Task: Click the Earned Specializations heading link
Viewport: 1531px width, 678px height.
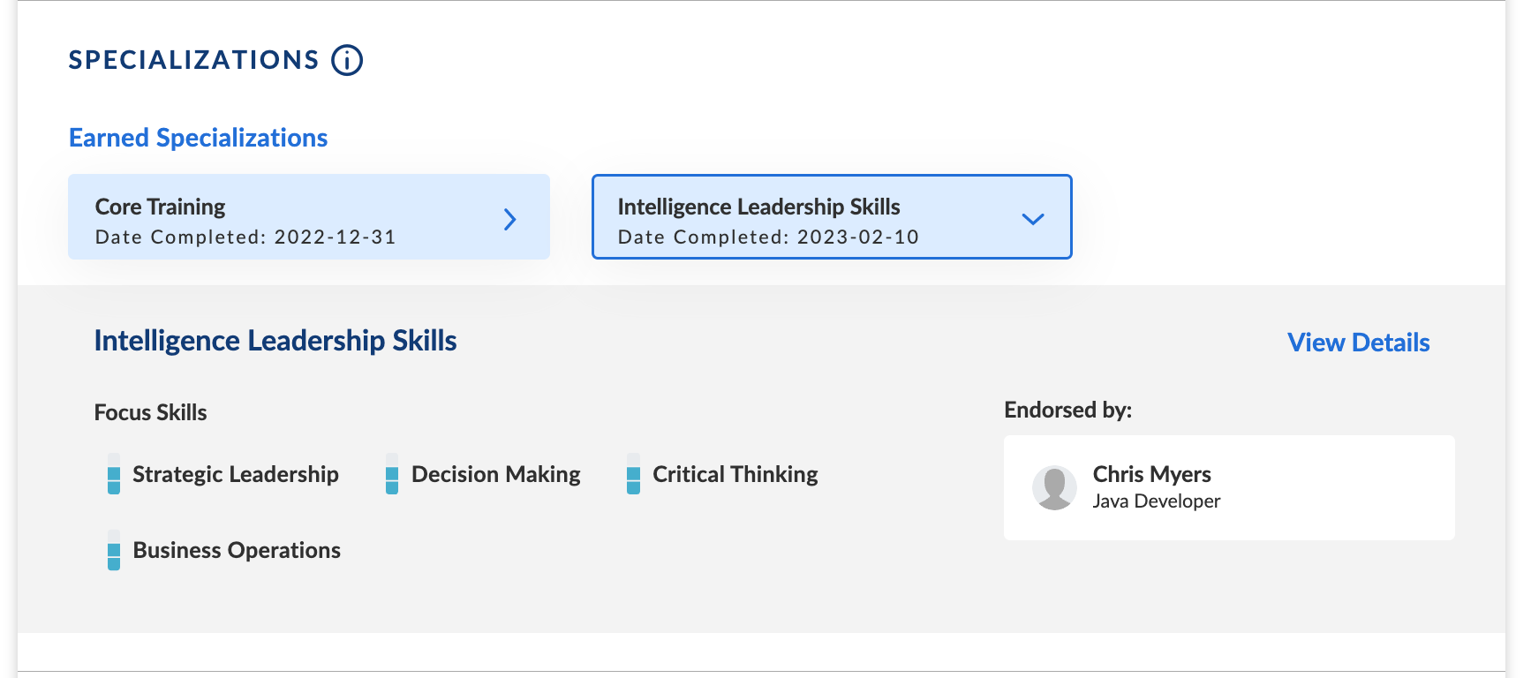Action: [198, 138]
